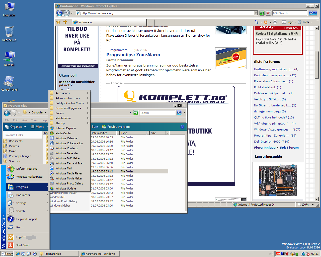
Task: Click the Control Panel desktop icon
Action: (9, 83)
